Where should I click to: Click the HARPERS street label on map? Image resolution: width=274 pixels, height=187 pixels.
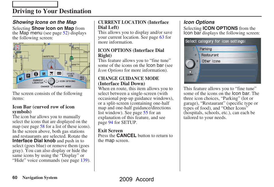point(48,56)
